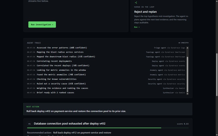
Task: Select 'Found the metric anomalies (70% confident)'
Action: tap(61, 75)
